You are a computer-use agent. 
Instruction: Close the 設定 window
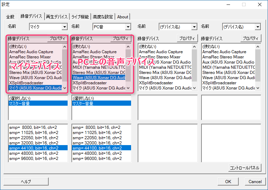pyautogui.click(x=260, y=4)
